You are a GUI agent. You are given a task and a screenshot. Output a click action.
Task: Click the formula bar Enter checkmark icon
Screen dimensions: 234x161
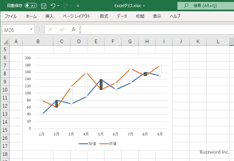pyautogui.click(x=62, y=29)
